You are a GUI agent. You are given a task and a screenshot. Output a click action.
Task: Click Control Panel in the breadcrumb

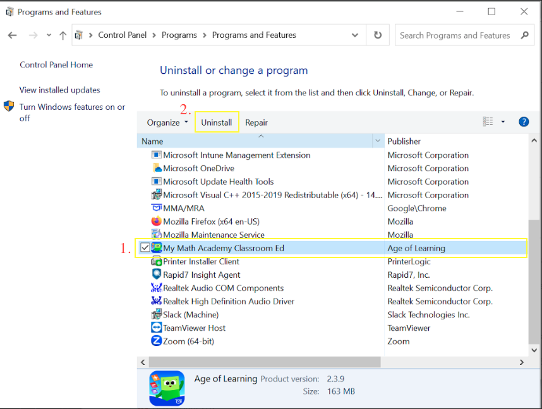click(123, 35)
